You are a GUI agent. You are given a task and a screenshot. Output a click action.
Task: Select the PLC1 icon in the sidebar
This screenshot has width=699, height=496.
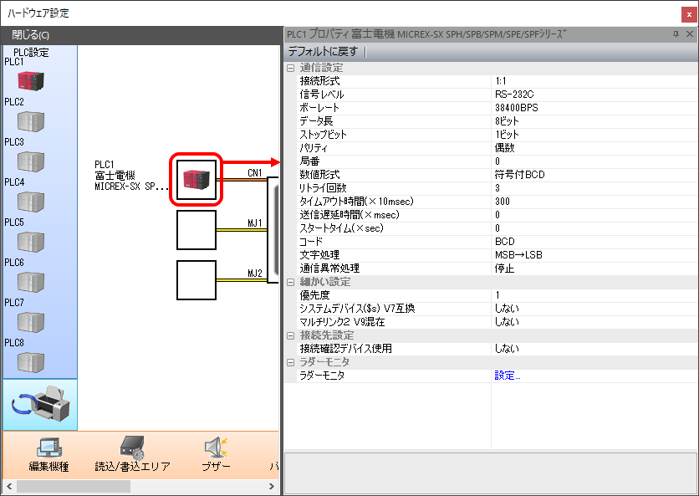point(30,81)
